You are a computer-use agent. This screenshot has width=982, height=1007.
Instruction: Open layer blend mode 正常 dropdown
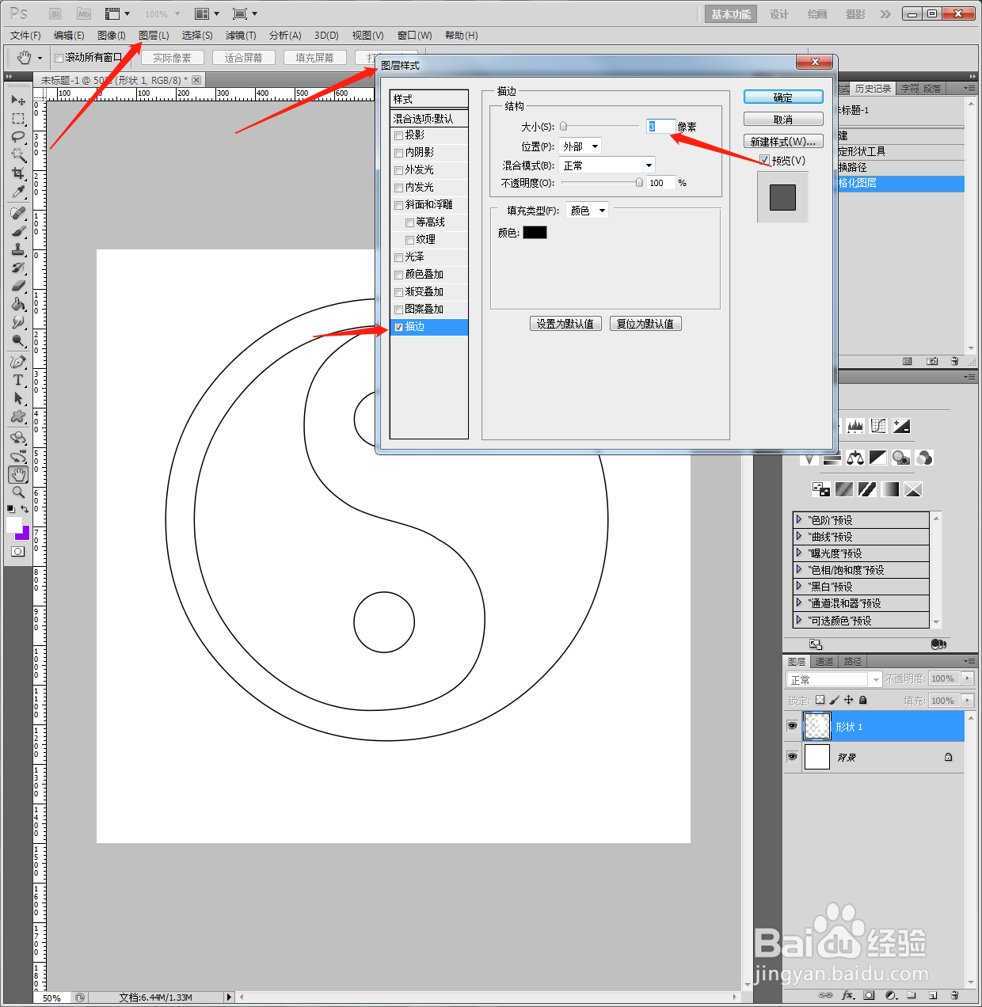834,679
